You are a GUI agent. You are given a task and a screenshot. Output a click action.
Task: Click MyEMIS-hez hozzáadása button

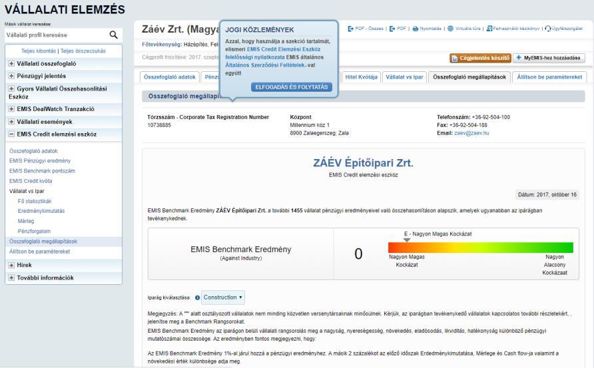549,58
